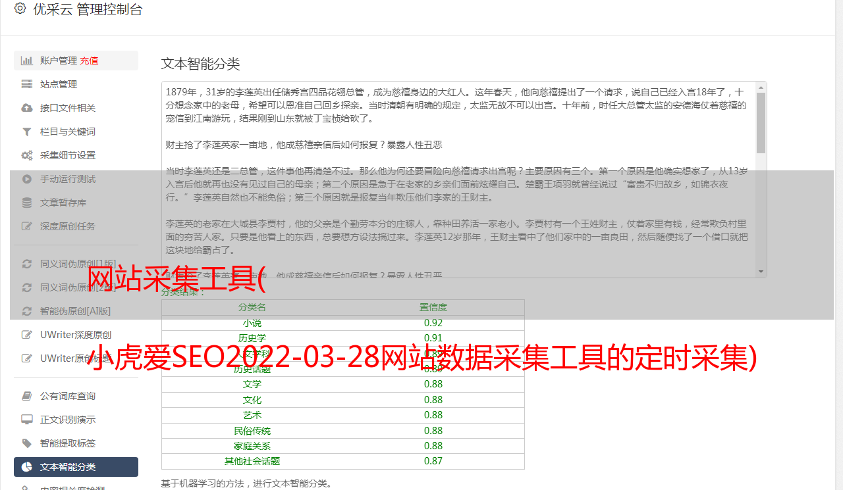Click the filter funnel icon for 栏目与关键词
This screenshot has height=490, width=843.
(x=27, y=132)
